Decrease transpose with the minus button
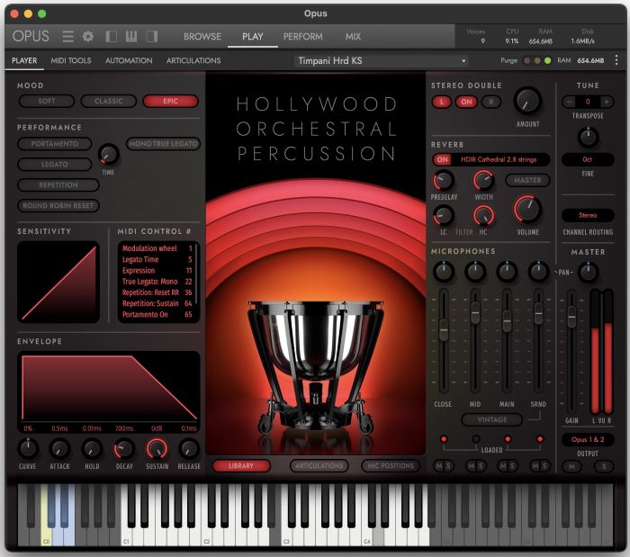 (x=569, y=102)
